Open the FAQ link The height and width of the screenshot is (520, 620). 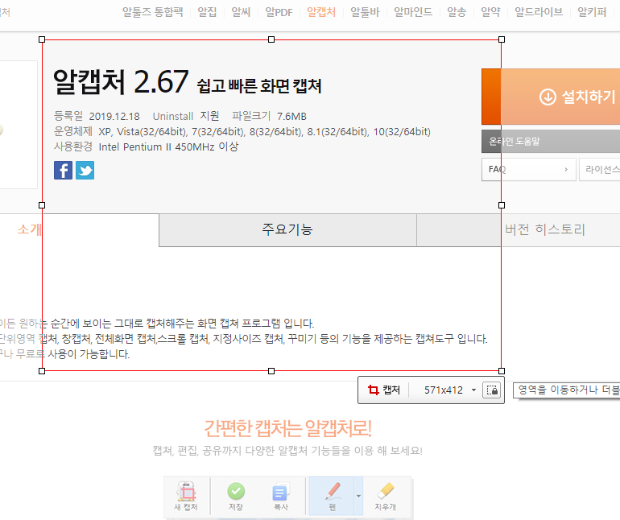tap(529, 169)
